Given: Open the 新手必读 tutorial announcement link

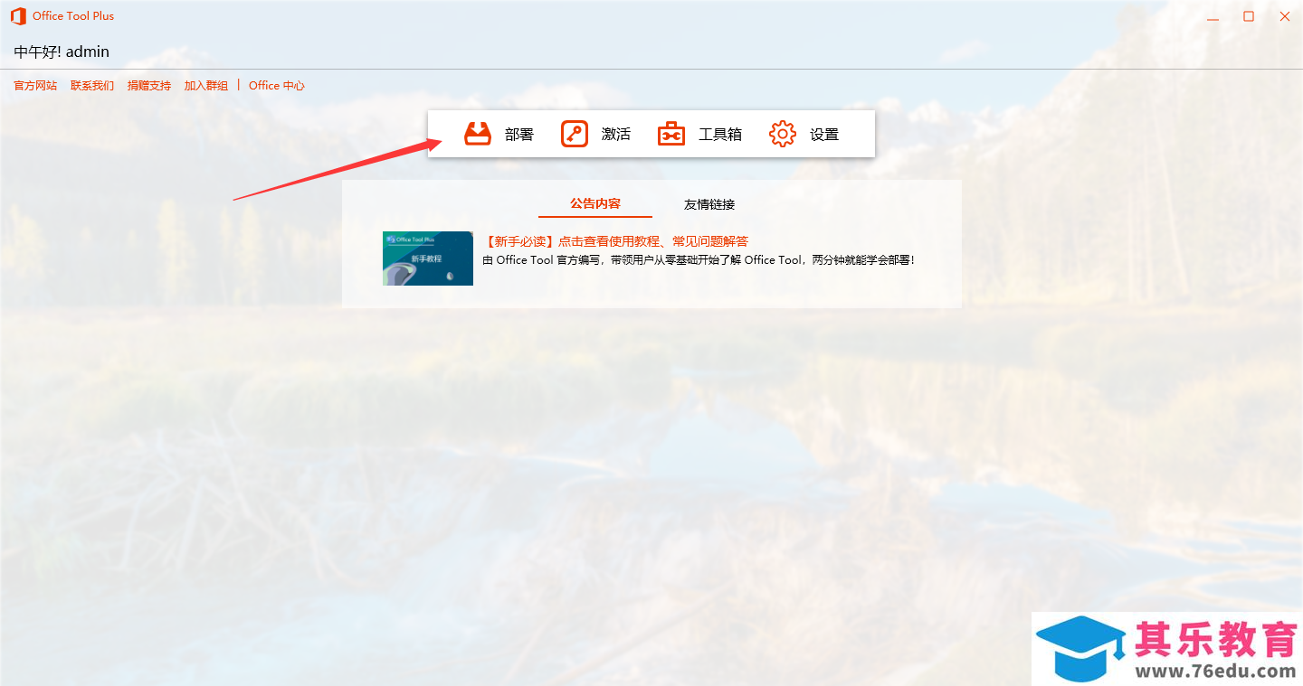Looking at the screenshot, I should 616,241.
